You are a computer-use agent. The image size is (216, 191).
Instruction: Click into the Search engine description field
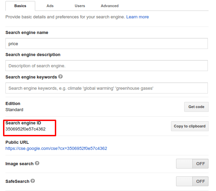[106, 66]
